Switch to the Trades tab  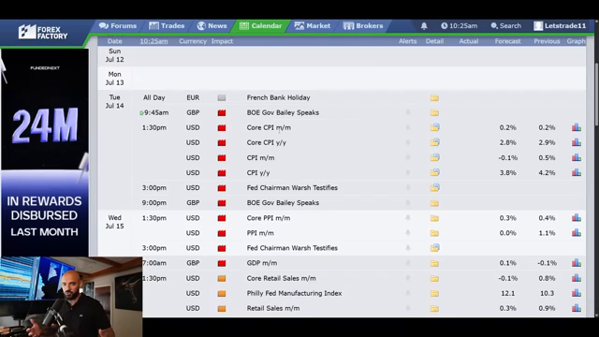167,26
